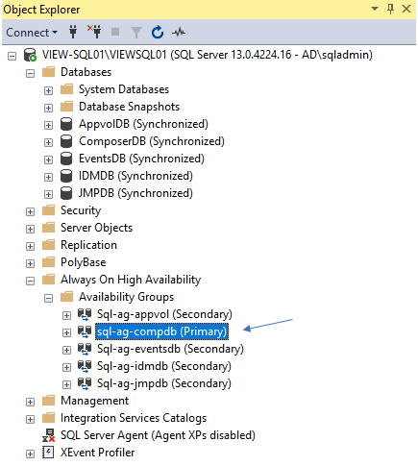Select JMPDB (Synchronized) database
The width and height of the screenshot is (418, 466).
tap(135, 193)
